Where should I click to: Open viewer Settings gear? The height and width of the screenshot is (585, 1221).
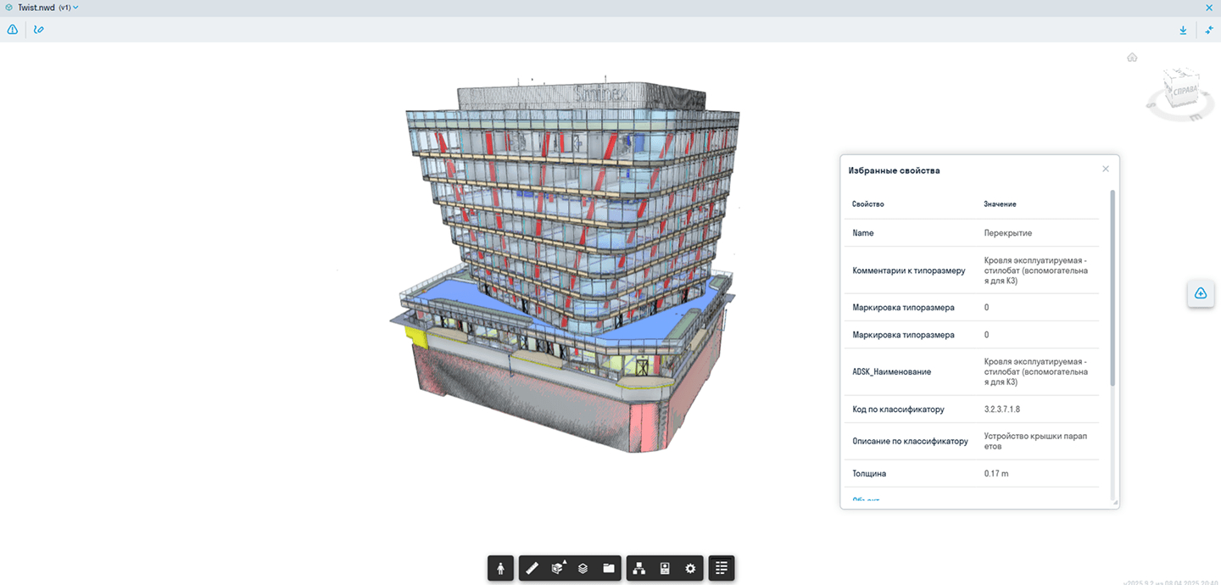[690, 568]
